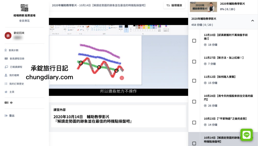258x146 pixels.
Task: Open lesson 10月23日 "平家物語"之後的走勢
Action: tap(225, 118)
